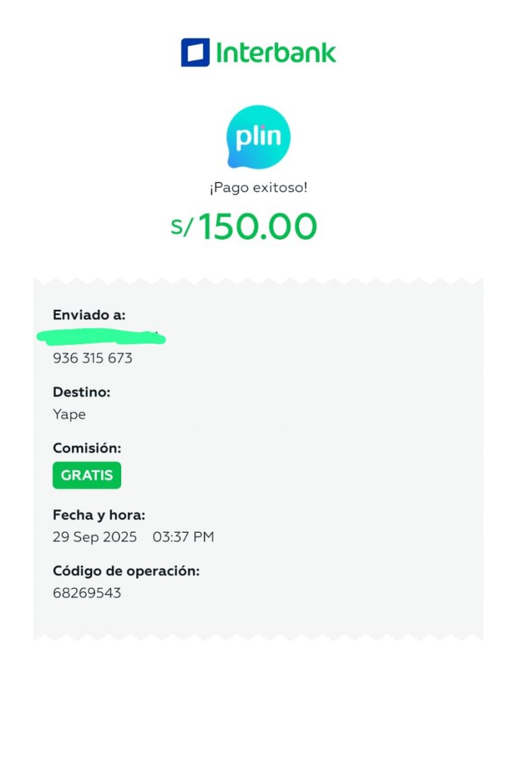Click the Interbank square logo icon
Screen dimensions: 517x761
click(195, 53)
